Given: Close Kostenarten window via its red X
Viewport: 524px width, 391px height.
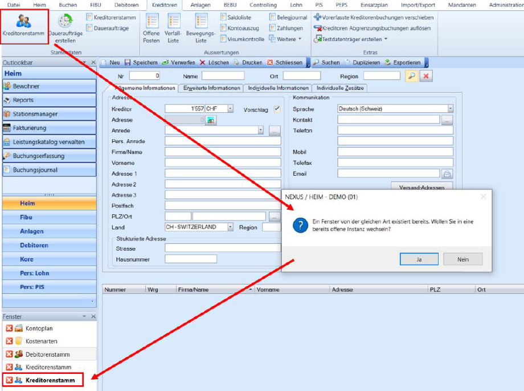Looking at the screenshot, I should (x=9, y=341).
